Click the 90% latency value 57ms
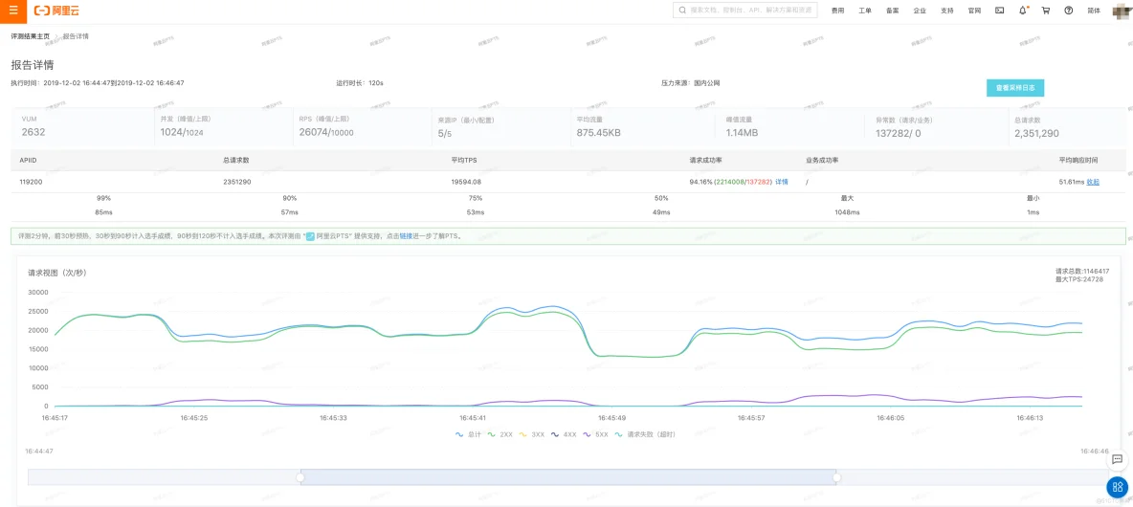Screen dimensions: 1133x507 (290, 212)
